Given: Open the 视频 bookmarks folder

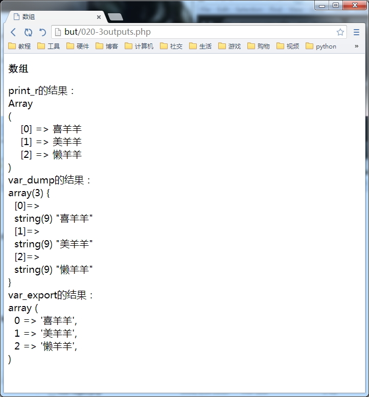Looking at the screenshot, I should (288, 46).
